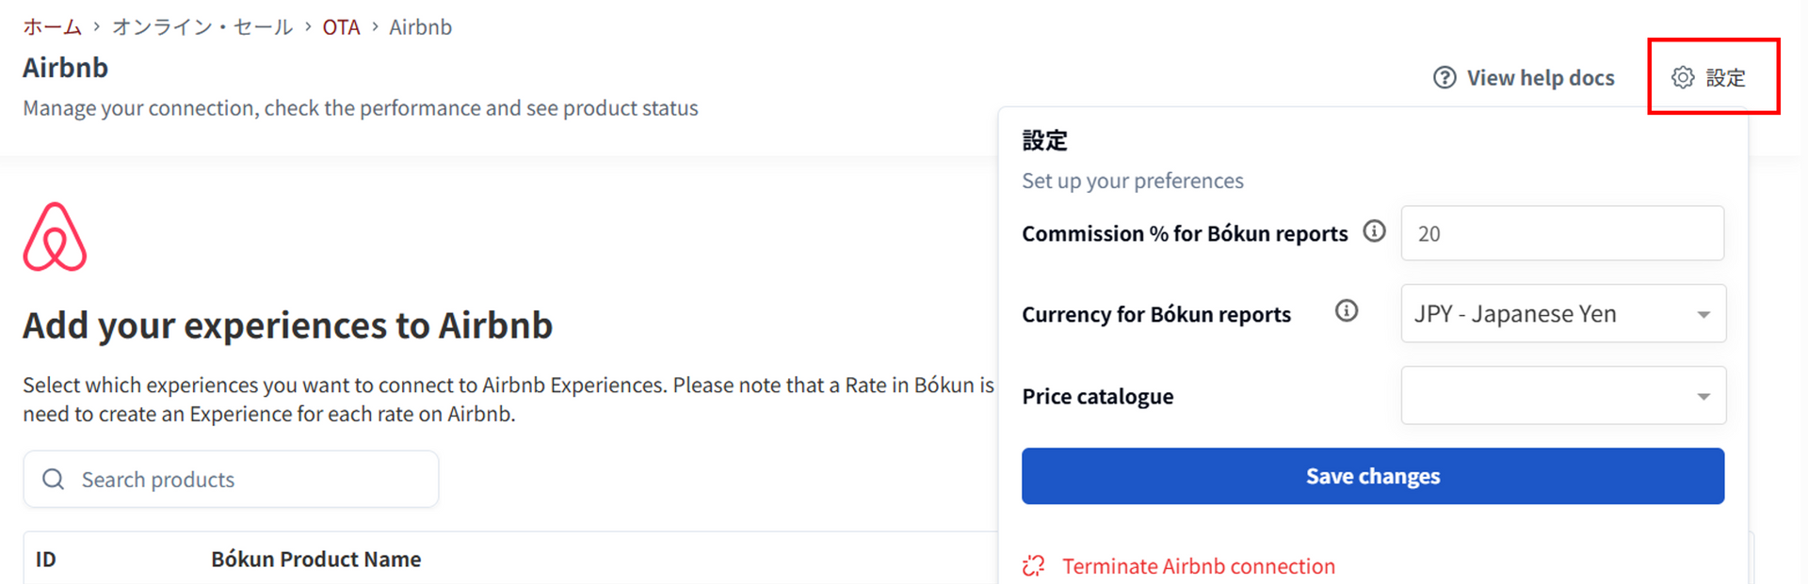Click the Airbnb logo icon
Image resolution: width=1808 pixels, height=584 pixels.
click(x=55, y=236)
